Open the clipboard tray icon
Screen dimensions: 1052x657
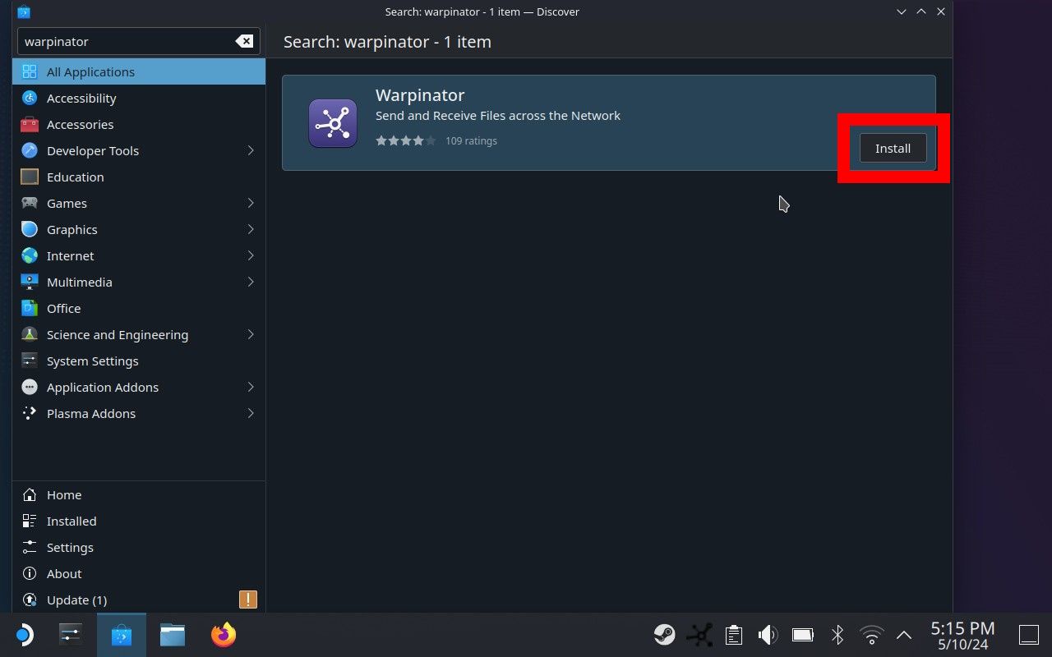(734, 635)
